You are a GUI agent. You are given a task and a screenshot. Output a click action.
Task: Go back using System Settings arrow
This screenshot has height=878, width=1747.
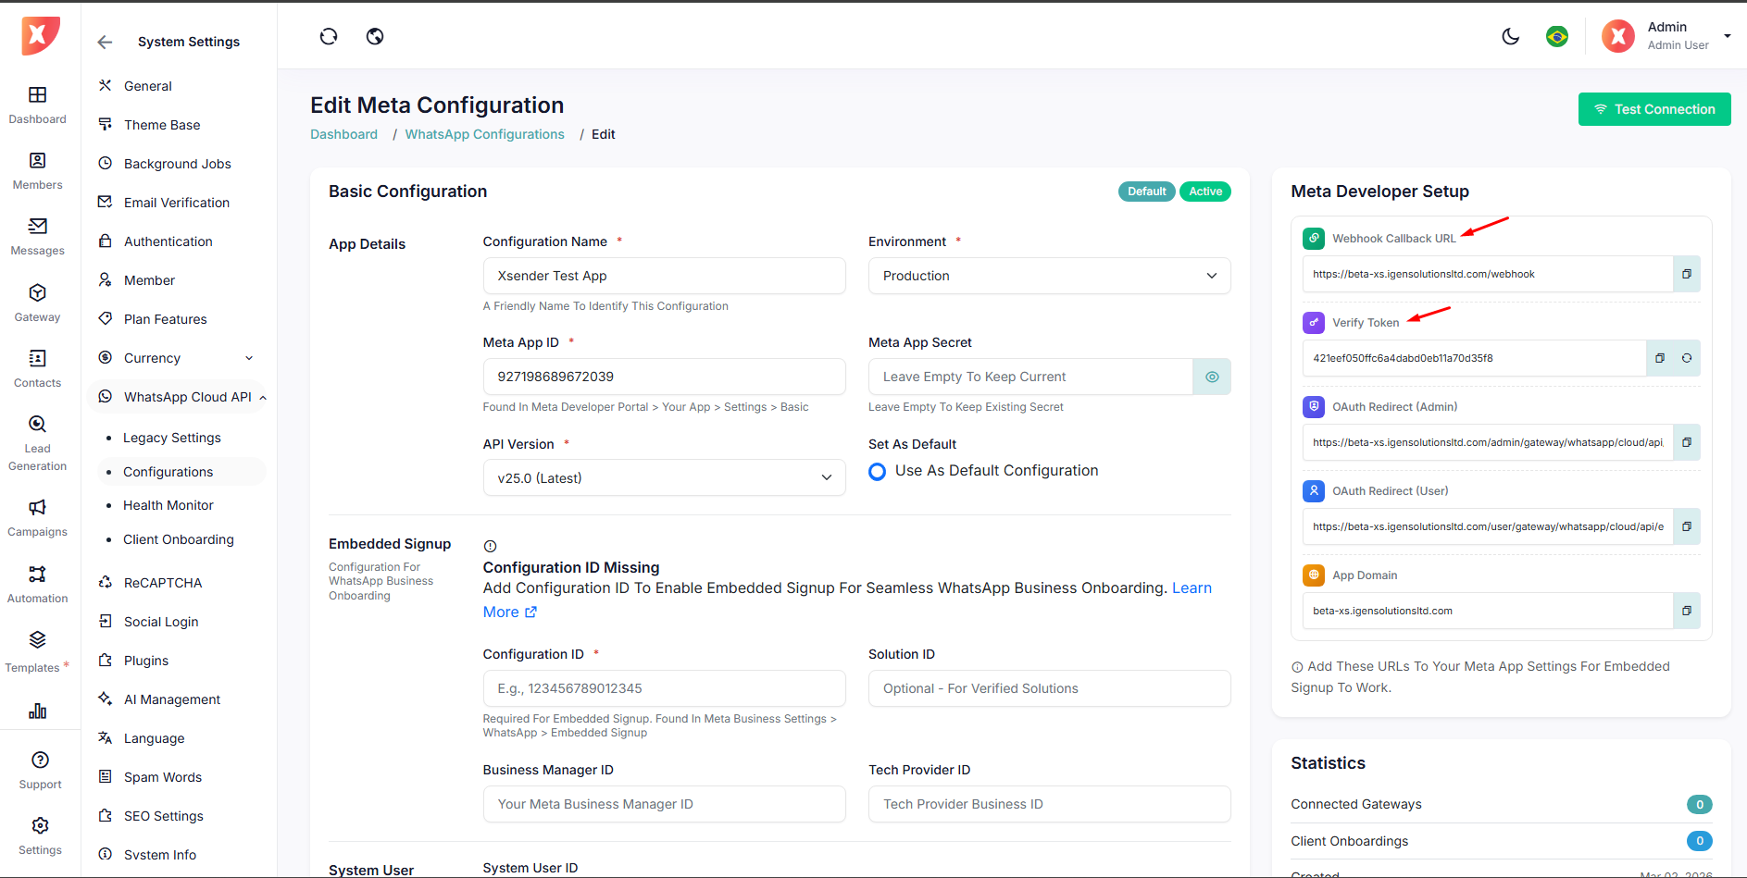105,42
